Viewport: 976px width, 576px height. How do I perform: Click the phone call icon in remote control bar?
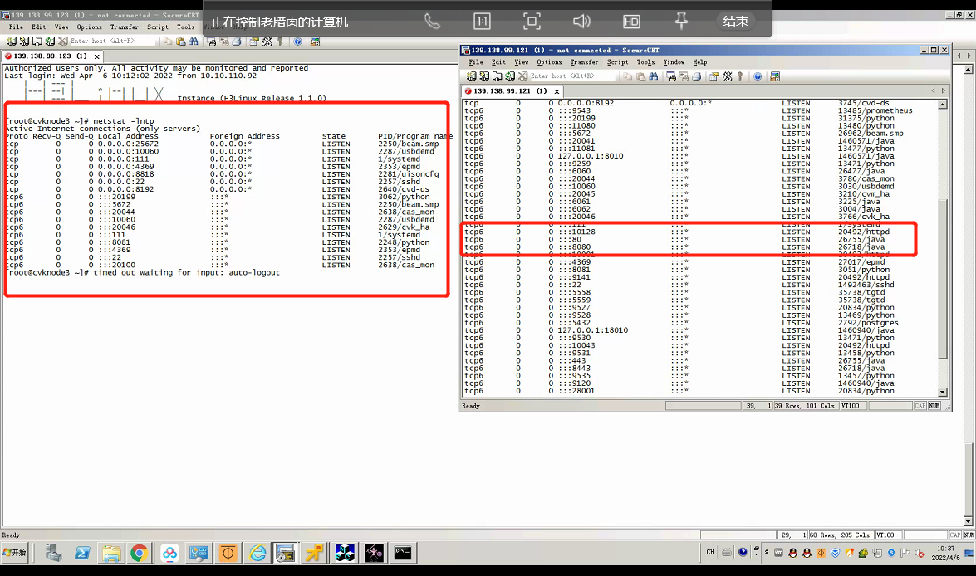point(432,22)
